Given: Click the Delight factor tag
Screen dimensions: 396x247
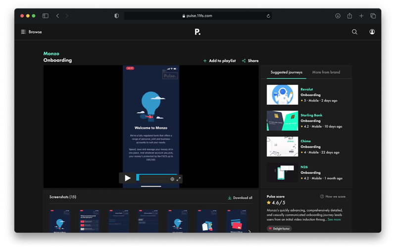Looking at the screenshot, I should pos(279,229).
